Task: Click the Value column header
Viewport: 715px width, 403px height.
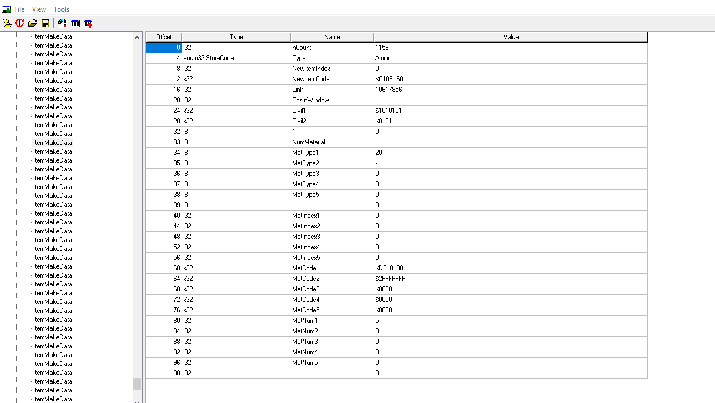Action: pyautogui.click(x=511, y=37)
